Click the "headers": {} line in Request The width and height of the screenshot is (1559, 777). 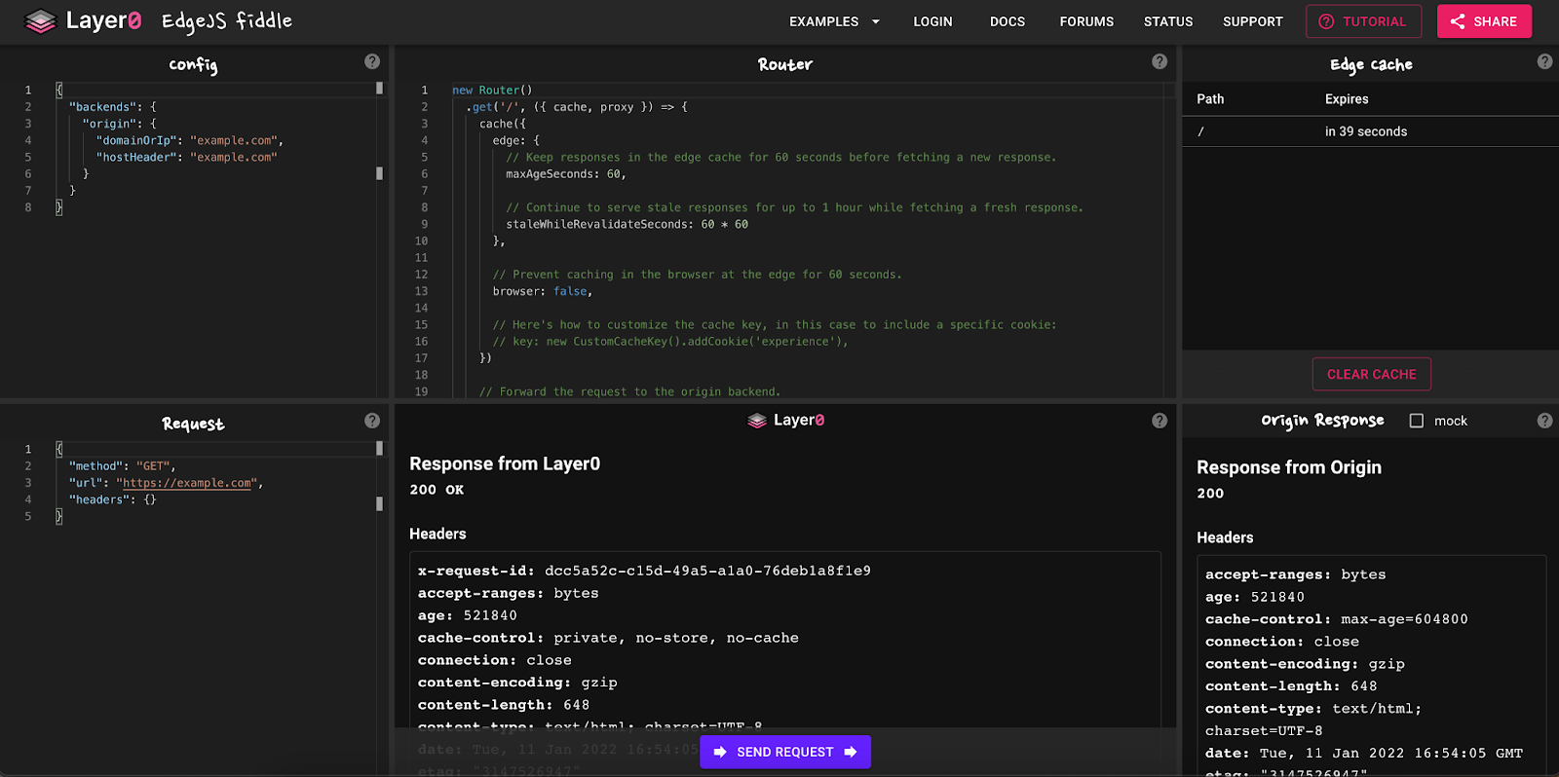click(112, 499)
